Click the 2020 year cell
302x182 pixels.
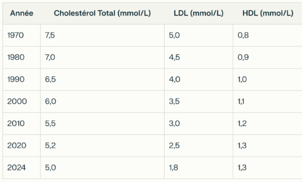coord(17,145)
